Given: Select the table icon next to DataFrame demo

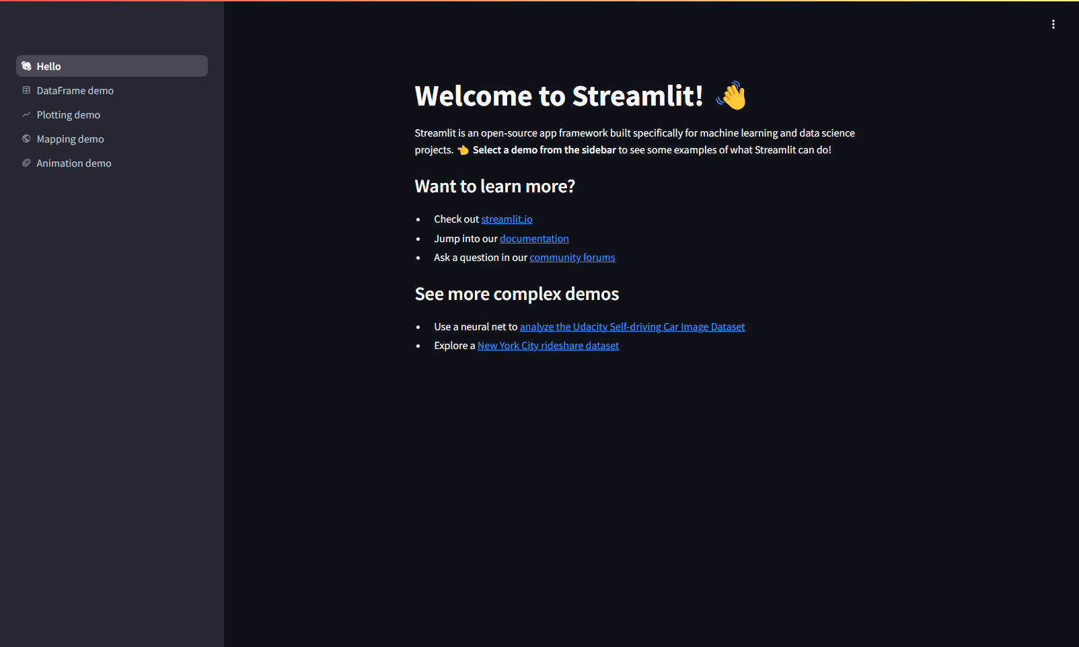Looking at the screenshot, I should coord(26,89).
